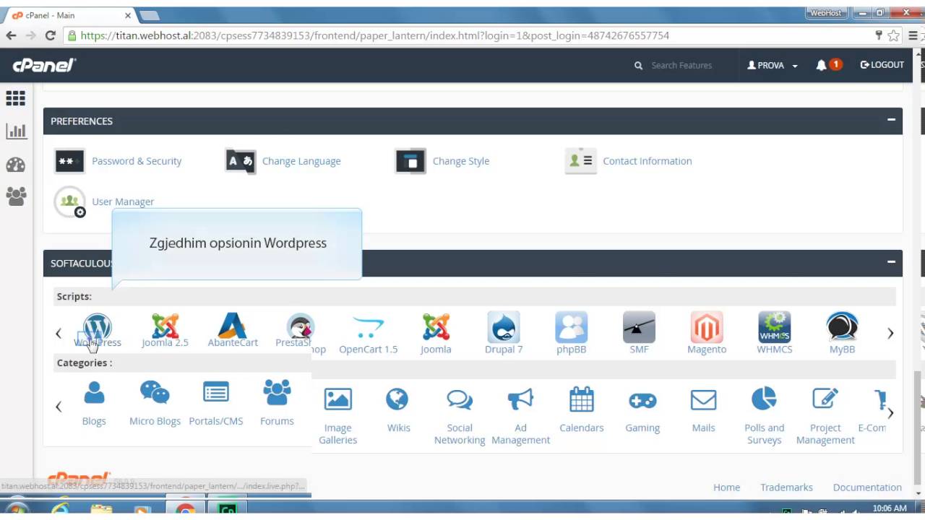Click the Joomla icon next to Drupal 7

click(x=436, y=327)
